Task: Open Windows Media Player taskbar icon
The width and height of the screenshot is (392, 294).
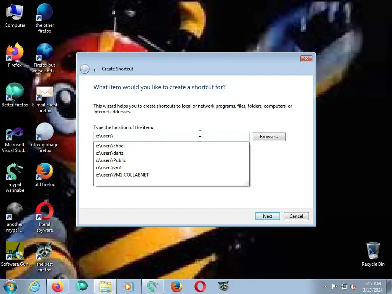Action: (129, 286)
